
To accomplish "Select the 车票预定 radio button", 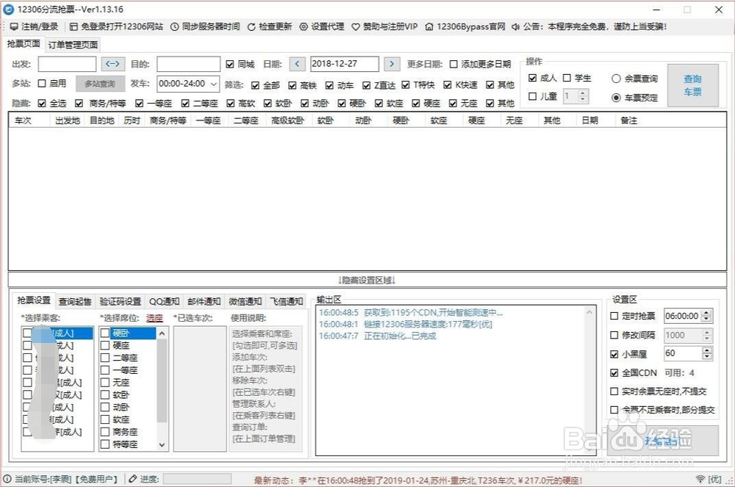I will pyautogui.click(x=617, y=98).
